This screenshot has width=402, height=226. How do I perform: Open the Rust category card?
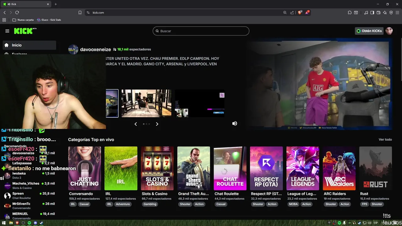click(376, 168)
